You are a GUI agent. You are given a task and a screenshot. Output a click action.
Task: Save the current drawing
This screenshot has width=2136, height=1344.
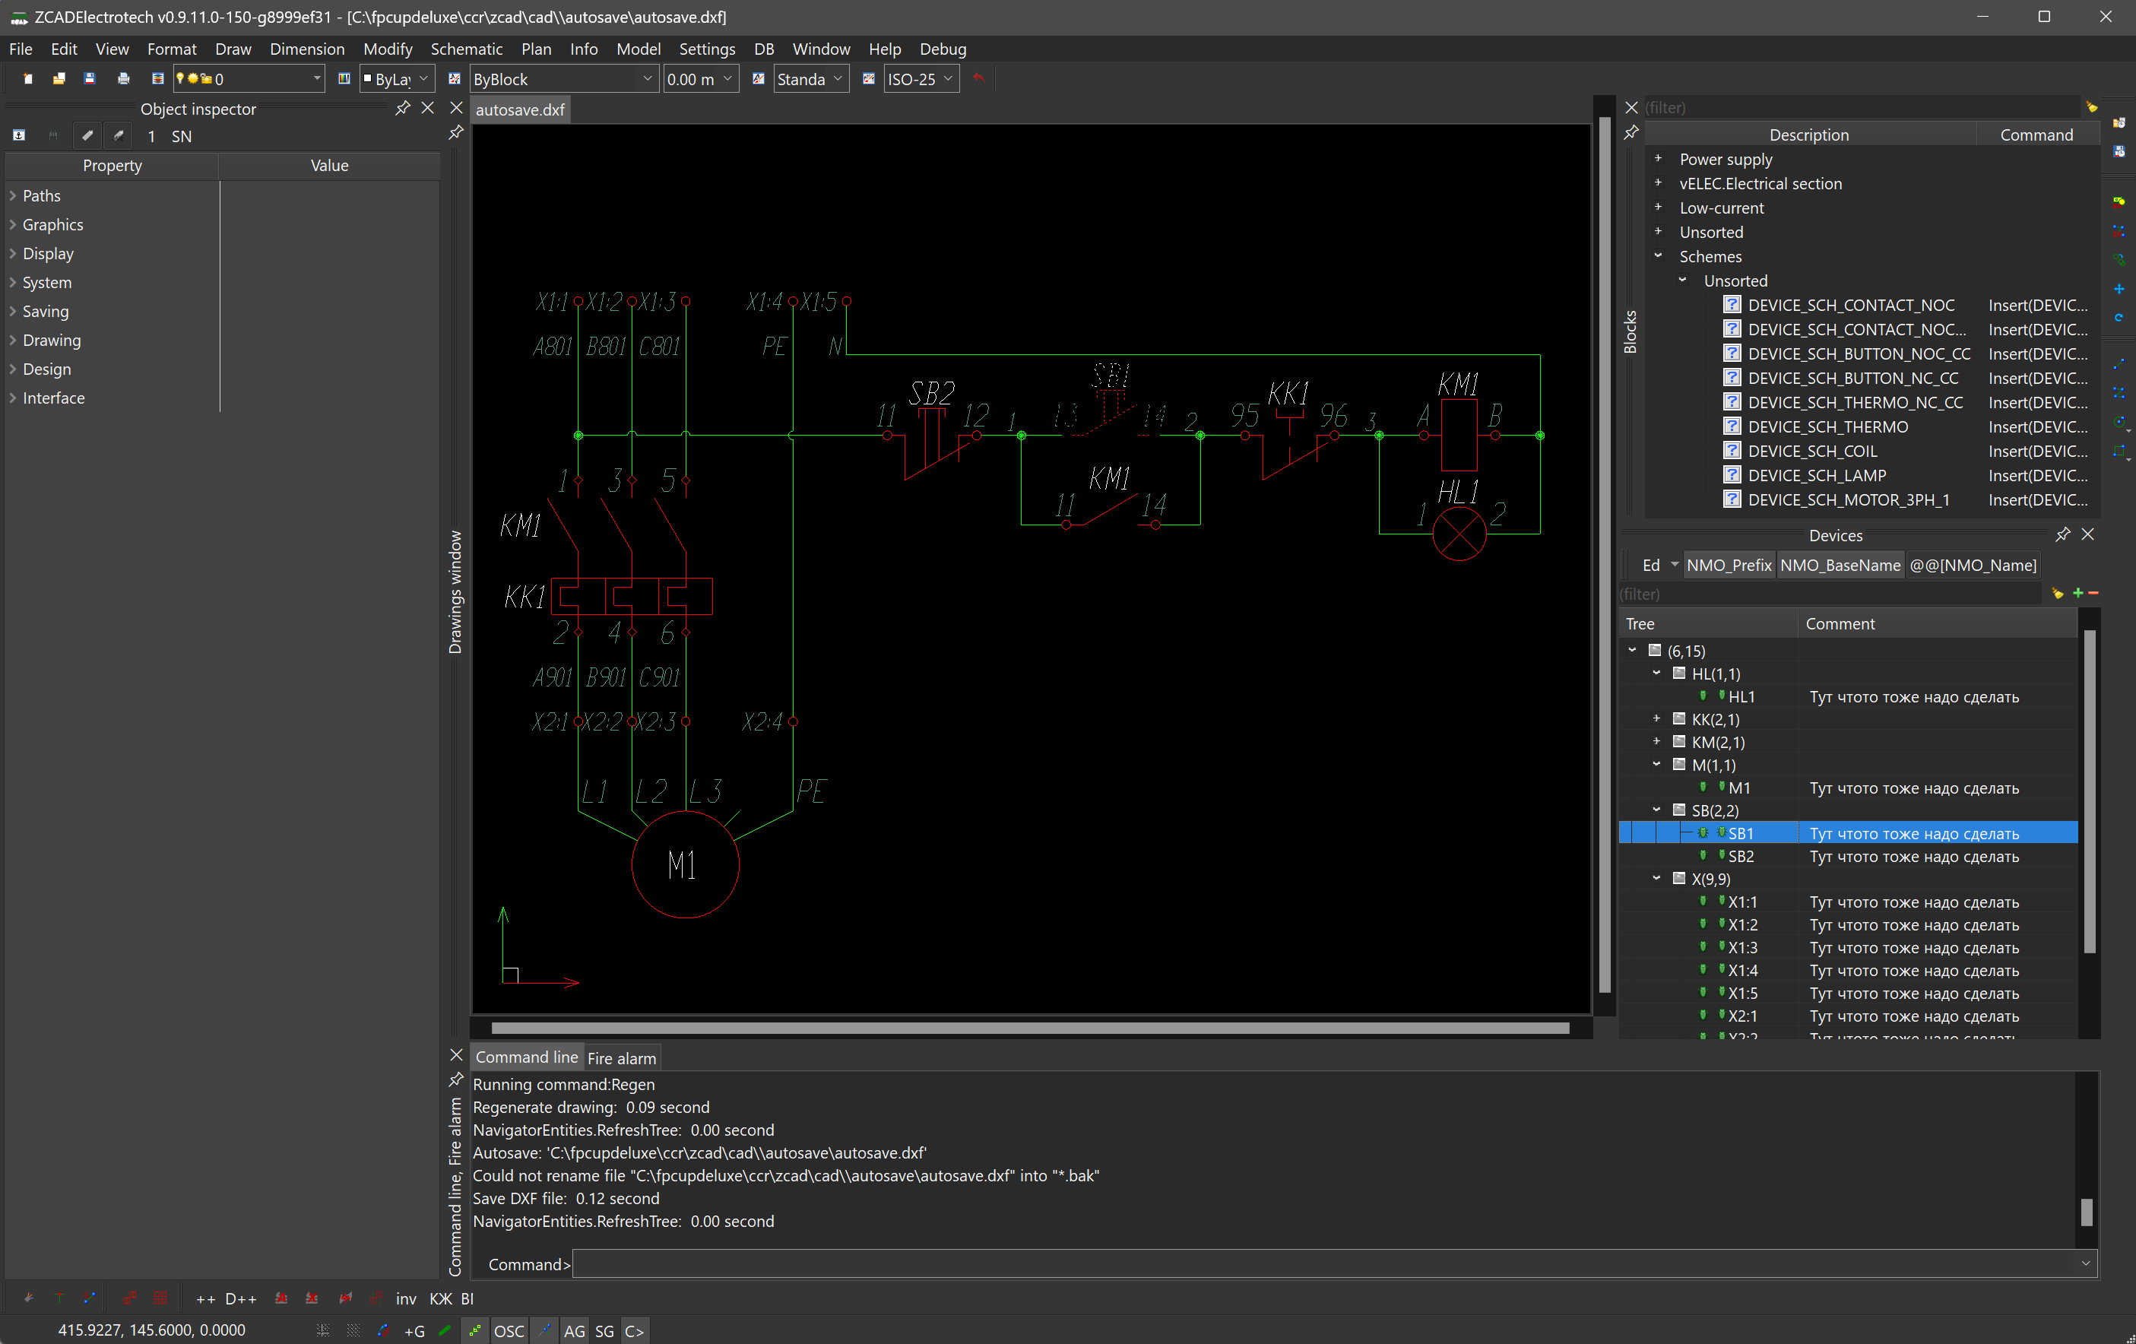[x=90, y=78]
